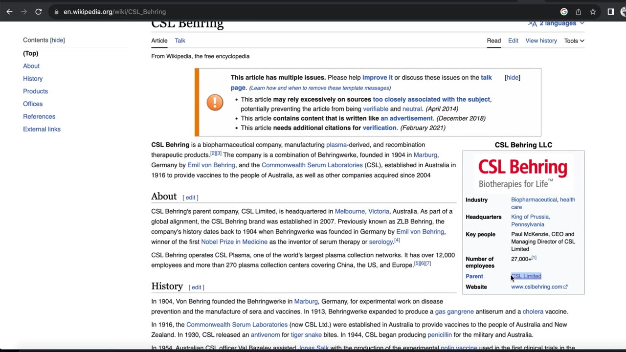626x352 pixels.
Task: Select the Read tab
Action: (x=493, y=41)
